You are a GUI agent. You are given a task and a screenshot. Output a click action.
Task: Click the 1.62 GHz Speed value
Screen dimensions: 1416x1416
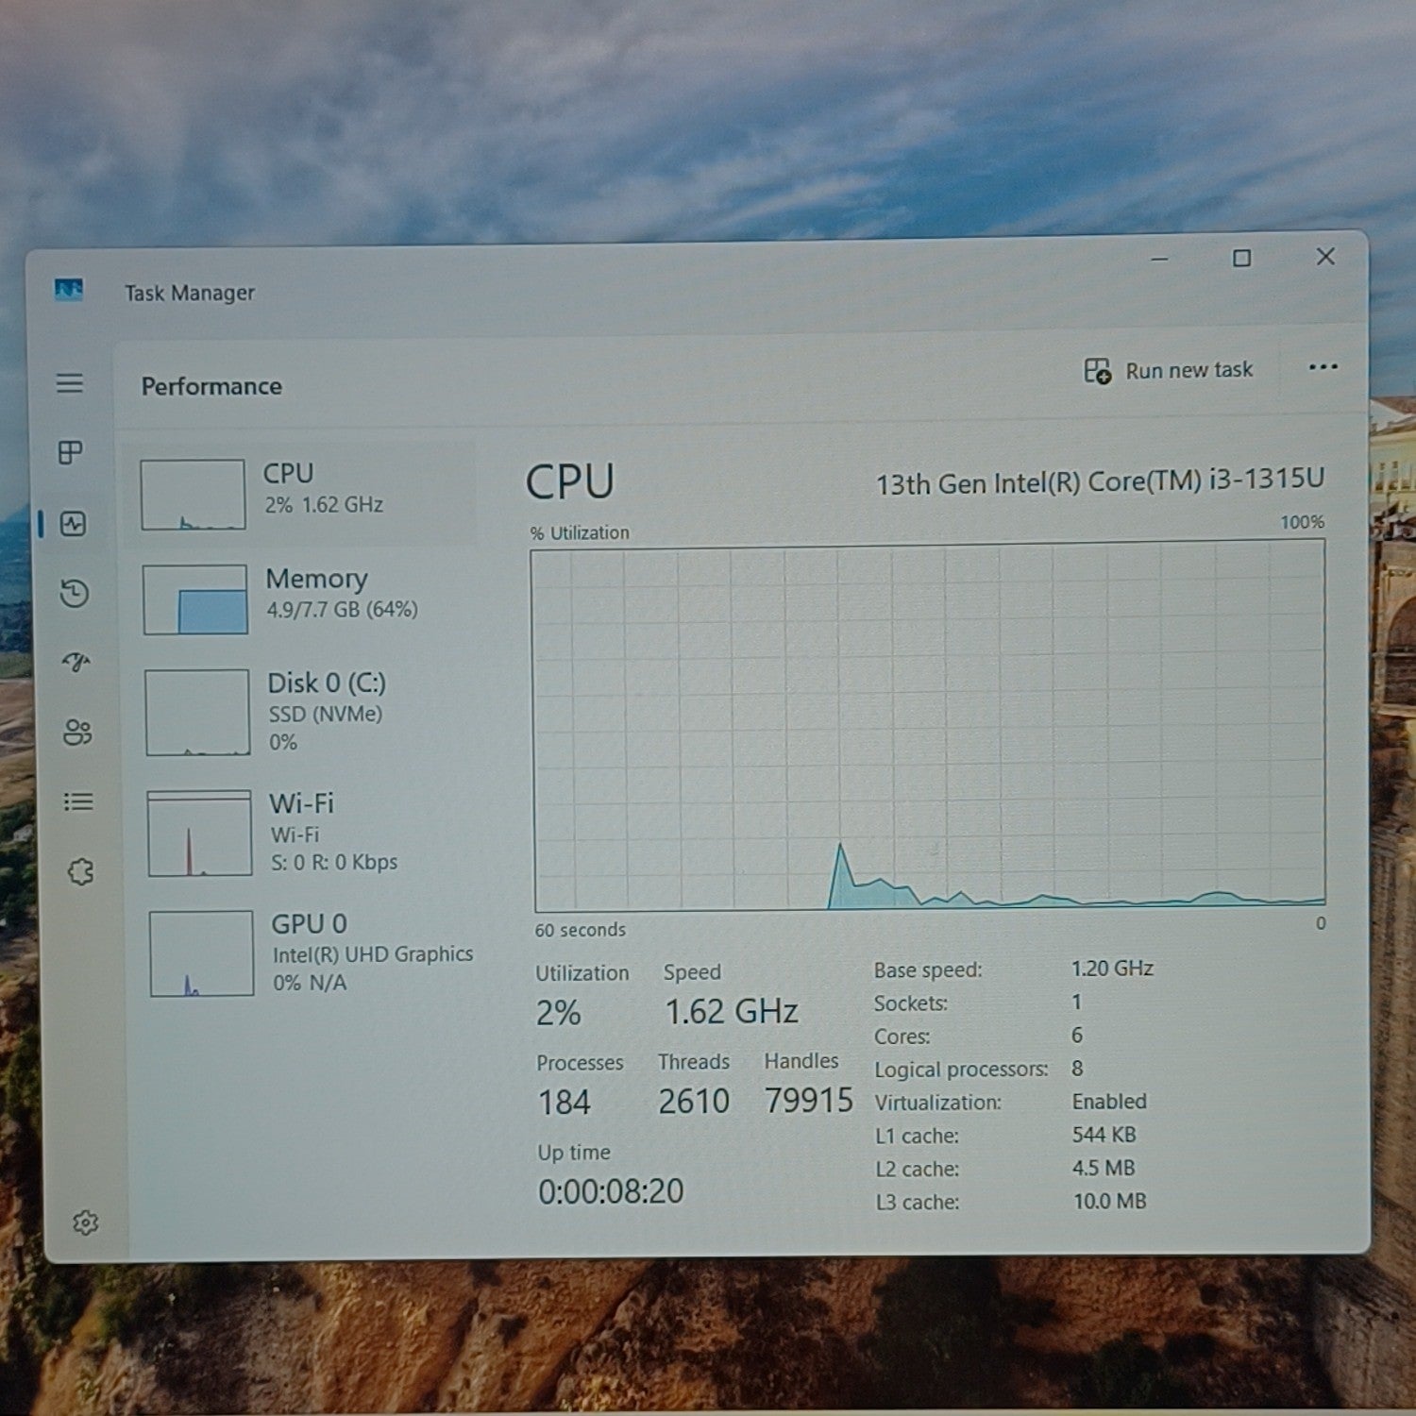click(x=732, y=1012)
